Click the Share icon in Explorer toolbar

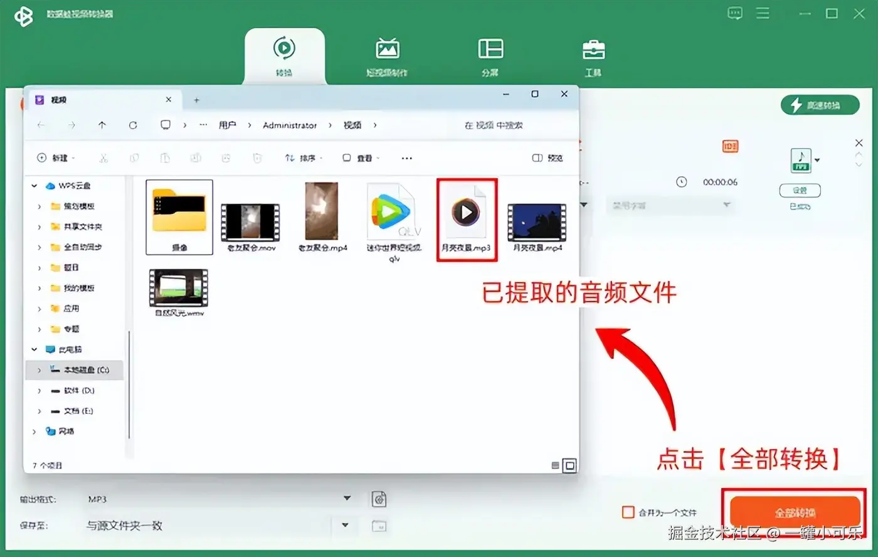point(226,158)
